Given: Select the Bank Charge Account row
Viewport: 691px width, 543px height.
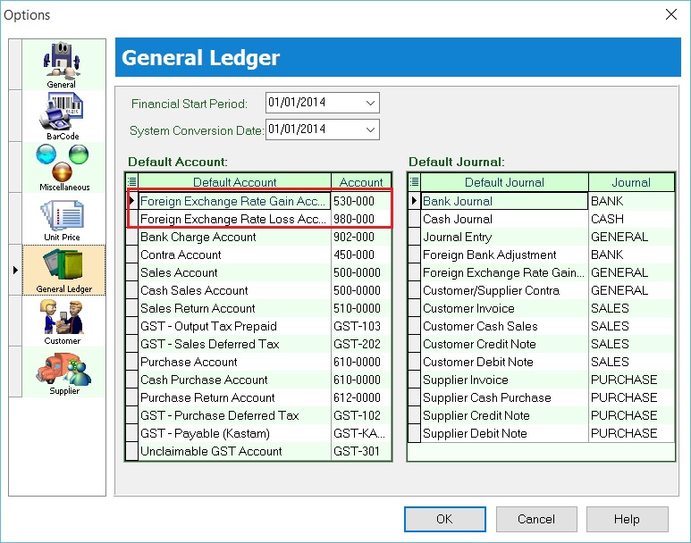Looking at the screenshot, I should pos(234,237).
